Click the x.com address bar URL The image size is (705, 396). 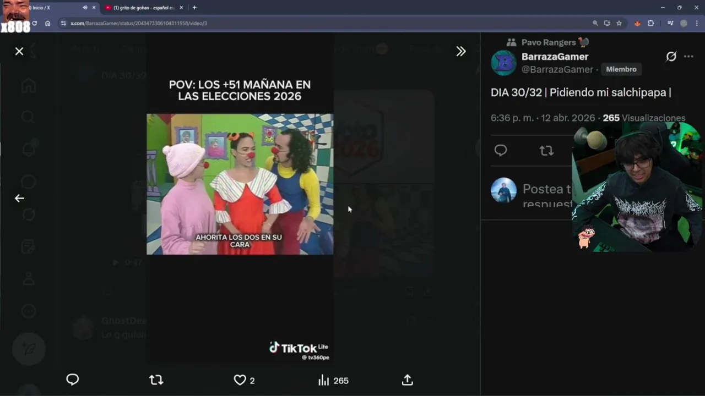(x=139, y=23)
